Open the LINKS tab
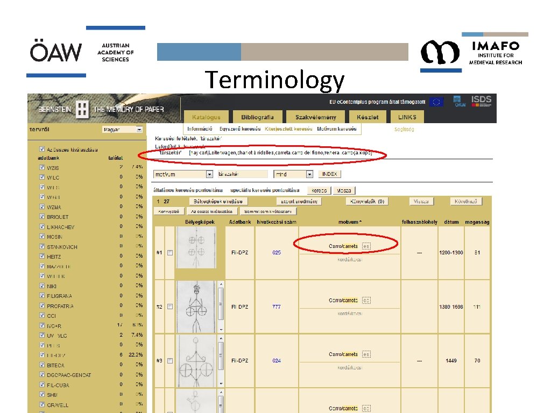Image resolution: width=551 pixels, height=413 pixels. (407, 117)
